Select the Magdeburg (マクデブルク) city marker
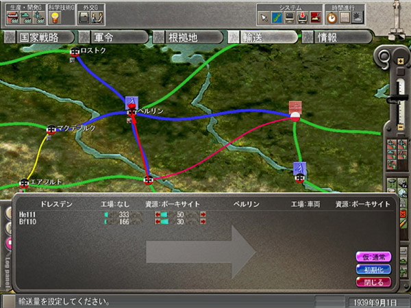This screenshot has height=308, width=411. pyautogui.click(x=51, y=129)
